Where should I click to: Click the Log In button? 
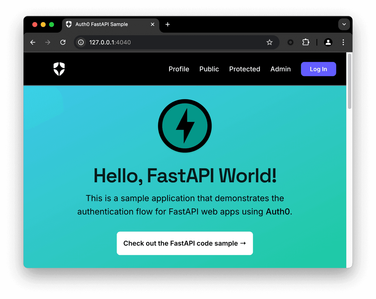(318, 69)
